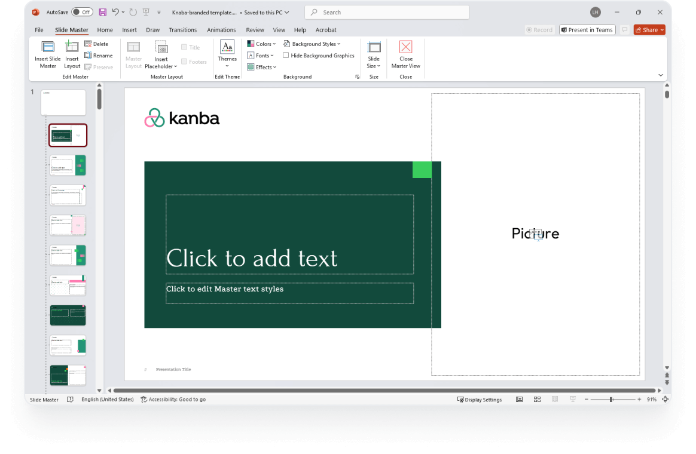Screen dimensions: 696x454
Task: Open the File menu
Action: point(39,30)
